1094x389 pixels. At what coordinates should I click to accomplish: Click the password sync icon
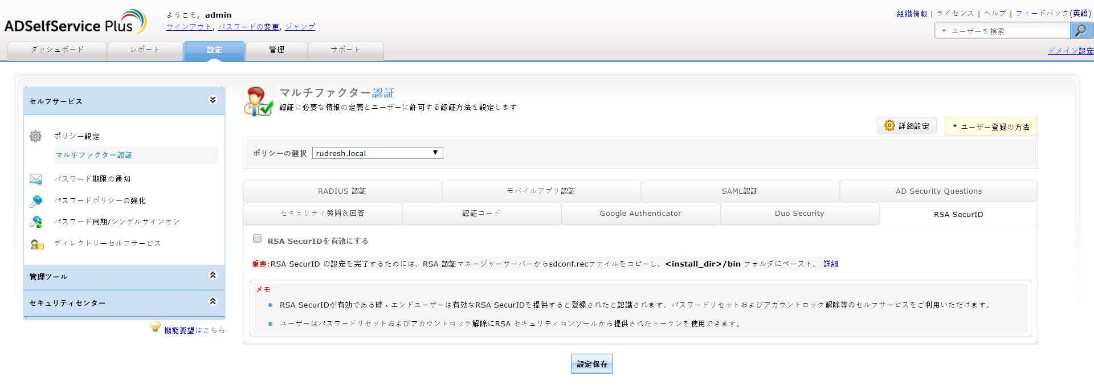pyautogui.click(x=35, y=222)
